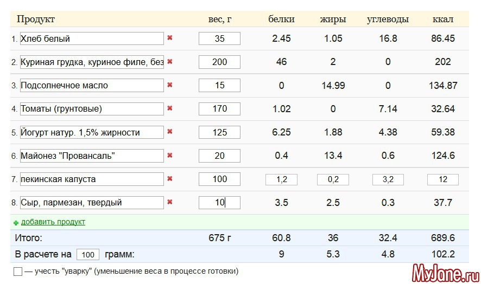The image size is (481, 284).
Task: Edit the ккал field for пекинская капуста
Action: point(442,179)
